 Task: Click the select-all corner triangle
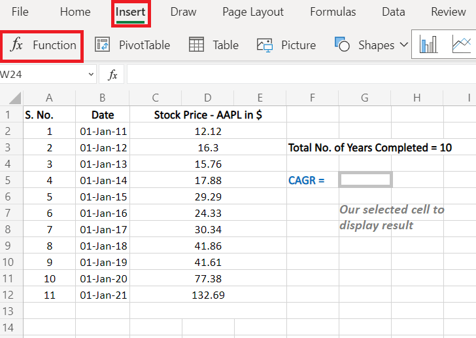(x=13, y=98)
